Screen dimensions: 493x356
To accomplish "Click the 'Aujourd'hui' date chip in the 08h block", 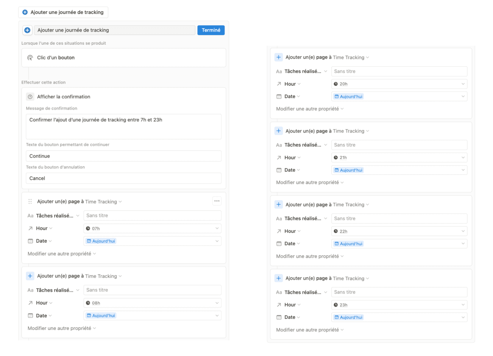I will 101,316.
